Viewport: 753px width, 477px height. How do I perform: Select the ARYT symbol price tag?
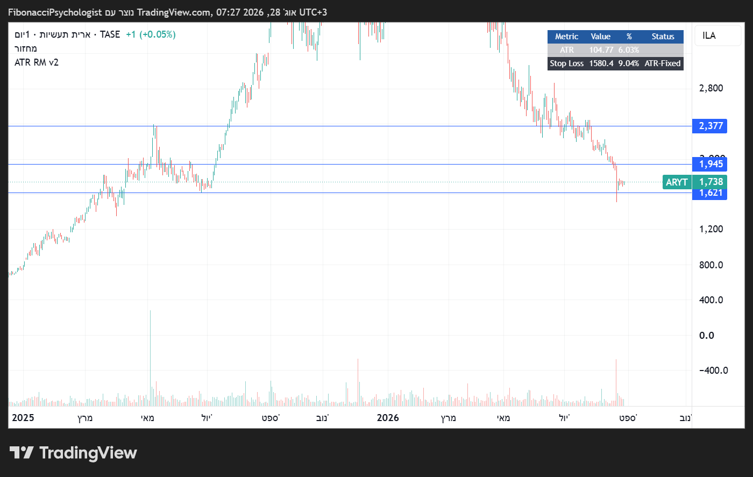pos(677,182)
